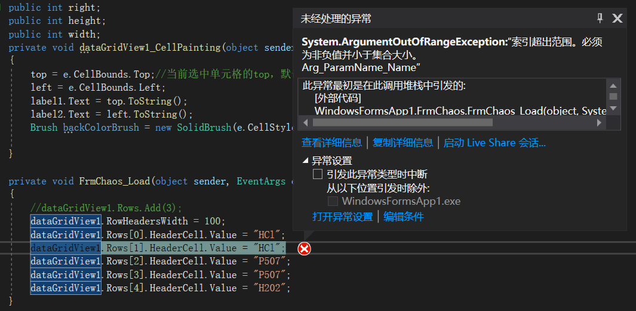
Task: Click System.ArgumentOutOfRangeException title text
Action: pos(404,42)
